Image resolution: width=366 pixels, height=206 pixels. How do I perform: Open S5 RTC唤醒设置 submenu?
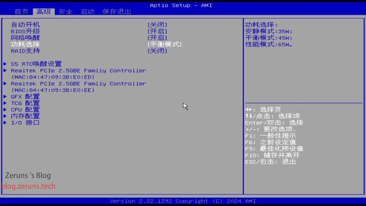pos(36,64)
